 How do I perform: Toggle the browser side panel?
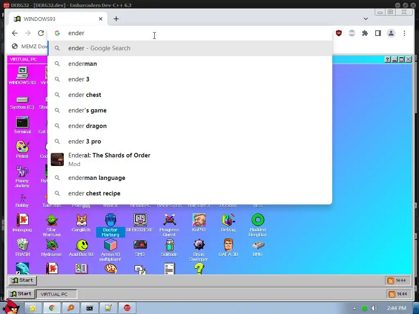pos(378,33)
